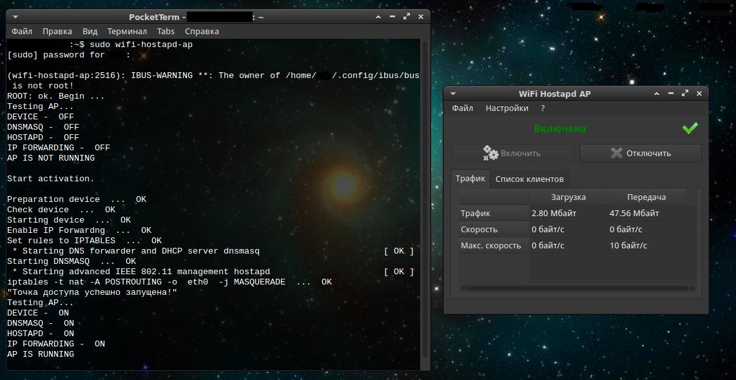
Task: Click the 'AP IS RUNNING' terminal line
Action: point(41,354)
